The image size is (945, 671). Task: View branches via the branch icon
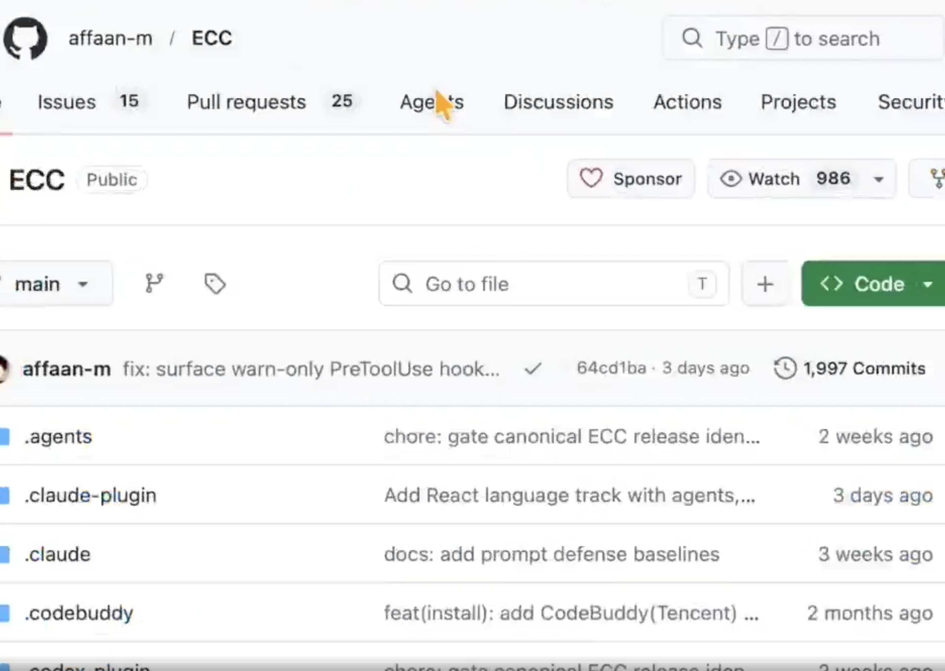point(154,283)
